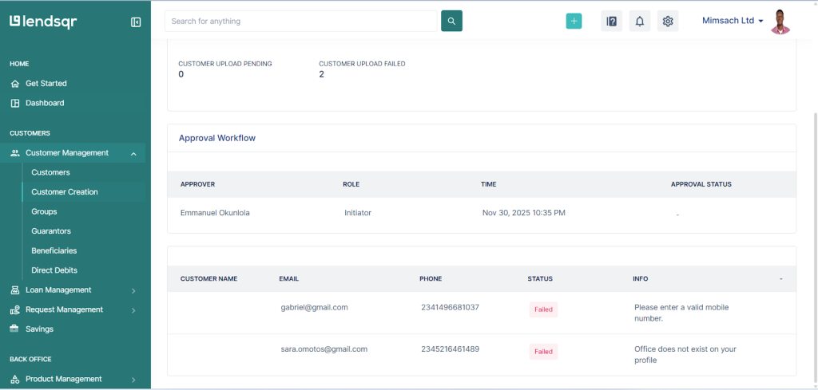Click the user profile avatar

point(780,22)
